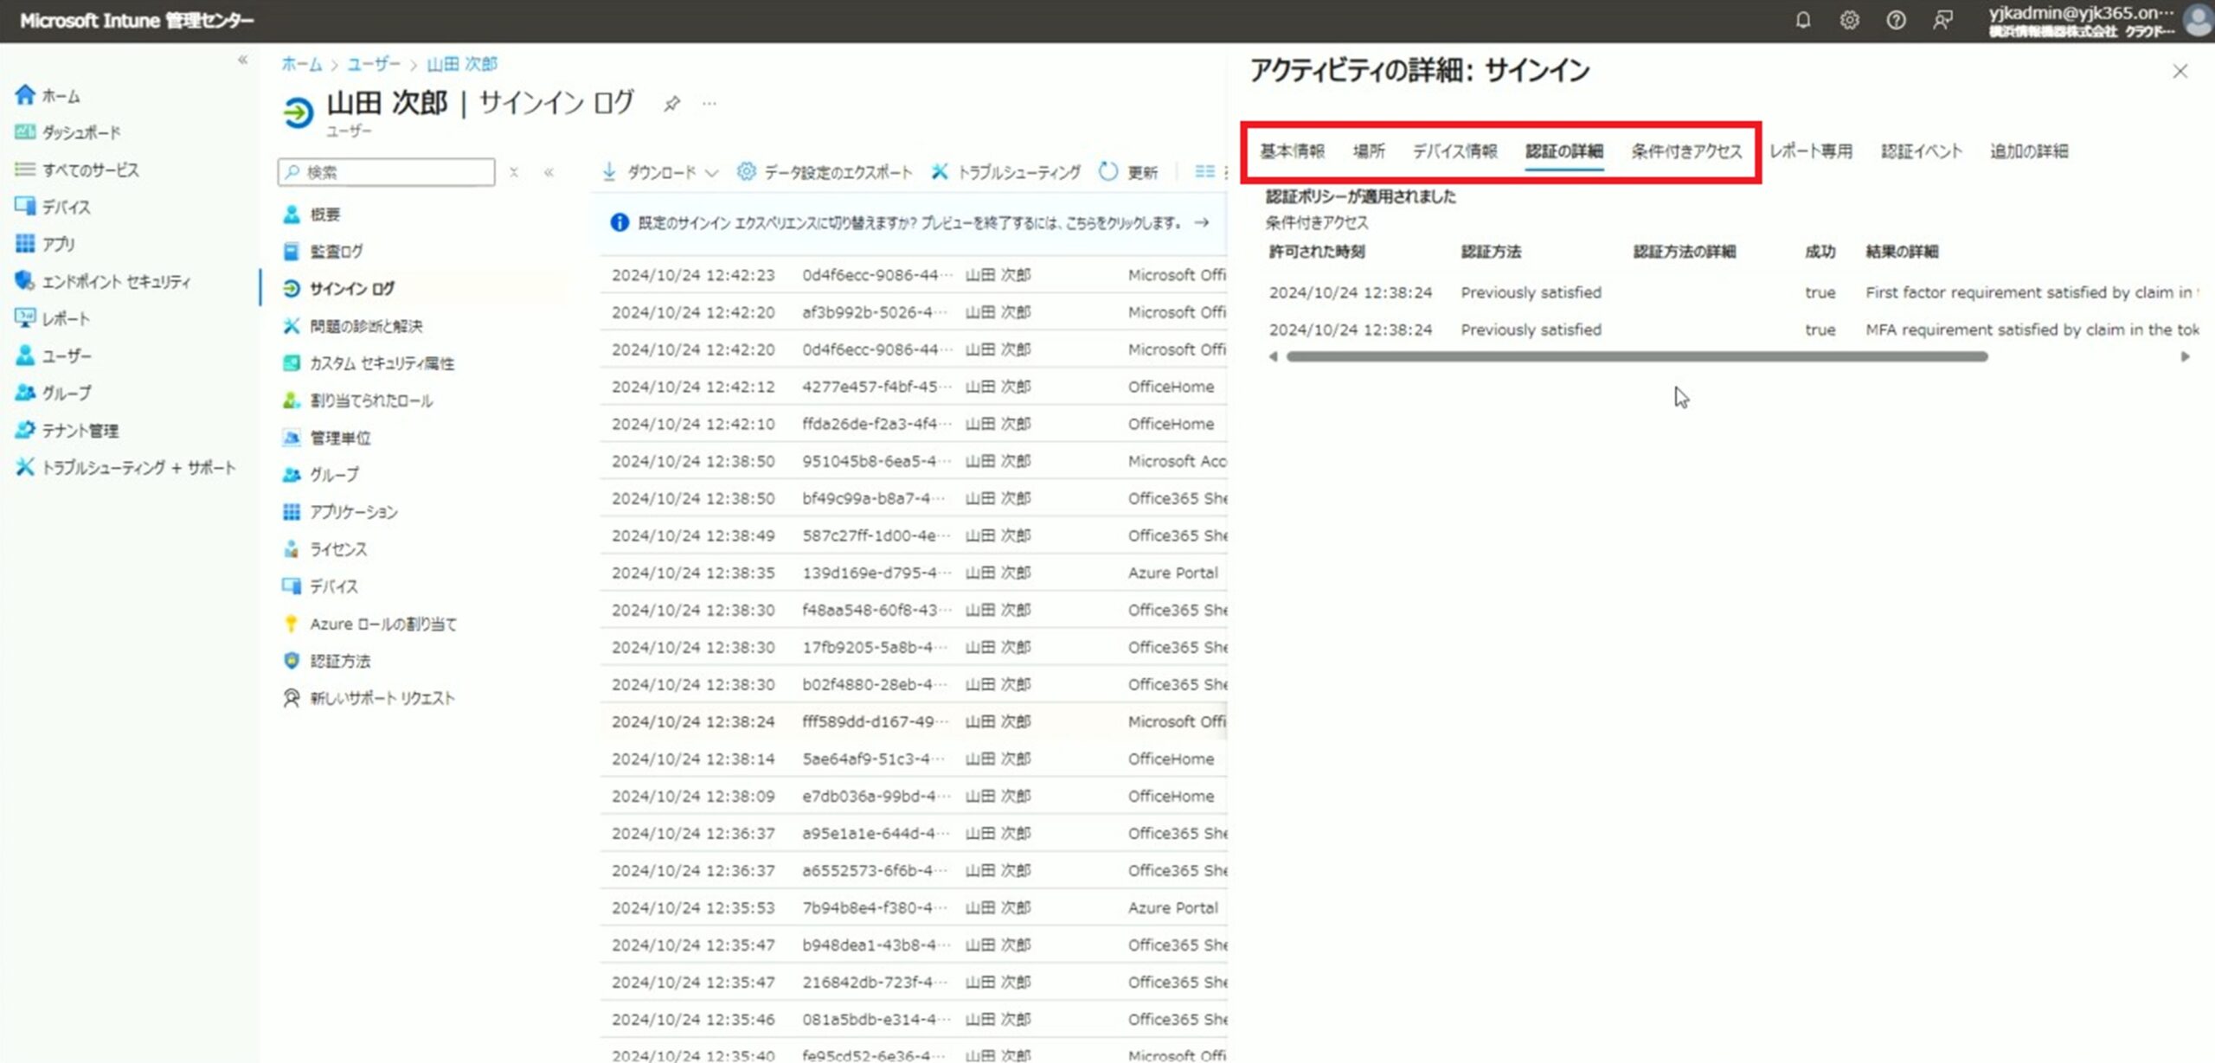This screenshot has height=1063, width=2215.
Task: Open ダッシュボード in left navigation
Action: tap(68, 132)
